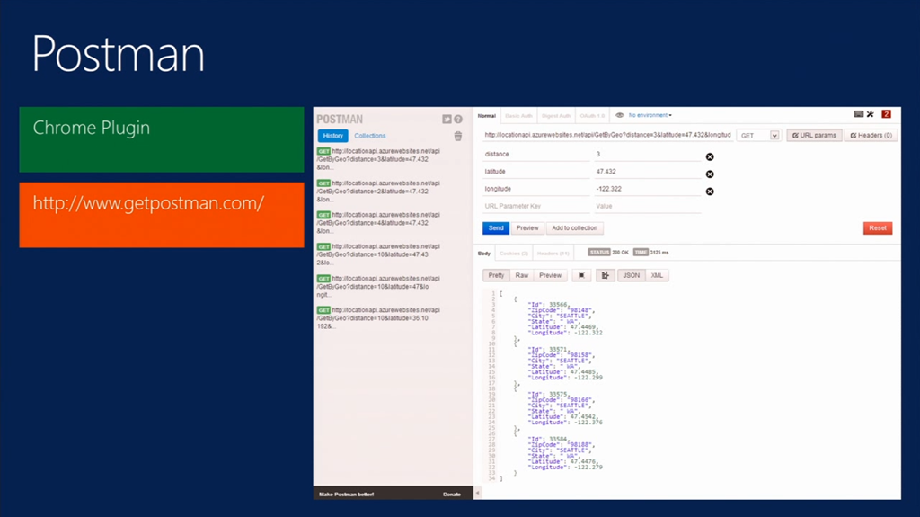Open history request with distance=3
Viewport: 920px width, 517px height.
[x=378, y=159]
